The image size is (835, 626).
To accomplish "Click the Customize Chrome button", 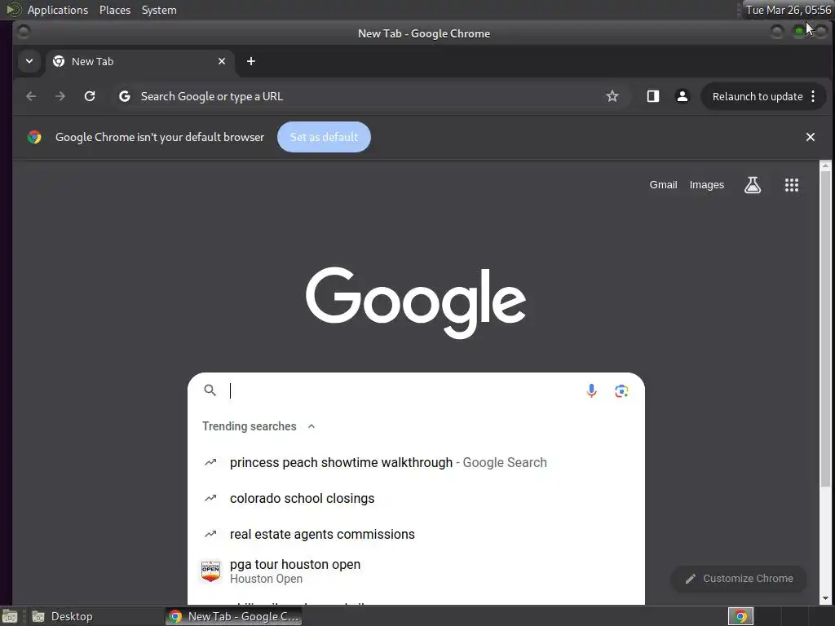I will pyautogui.click(x=738, y=579).
